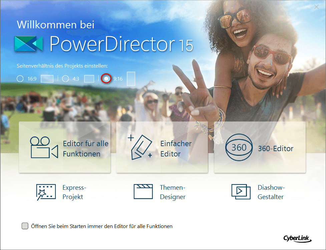Viewport: 326px width, 250px height.
Task: Click the 4:3 rectangle preview icon
Action: 89,79
